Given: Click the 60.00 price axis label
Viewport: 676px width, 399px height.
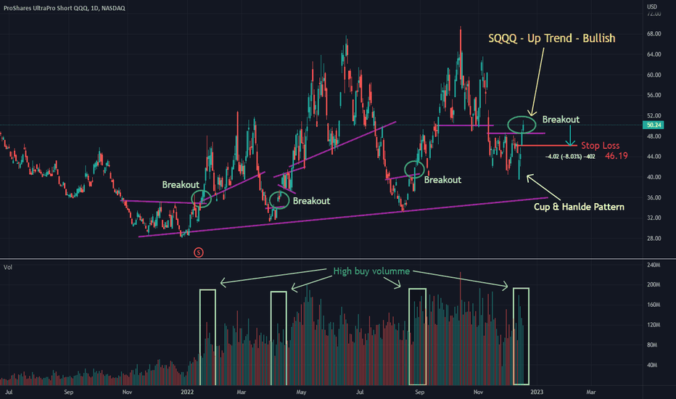Looking at the screenshot, I should point(654,75).
